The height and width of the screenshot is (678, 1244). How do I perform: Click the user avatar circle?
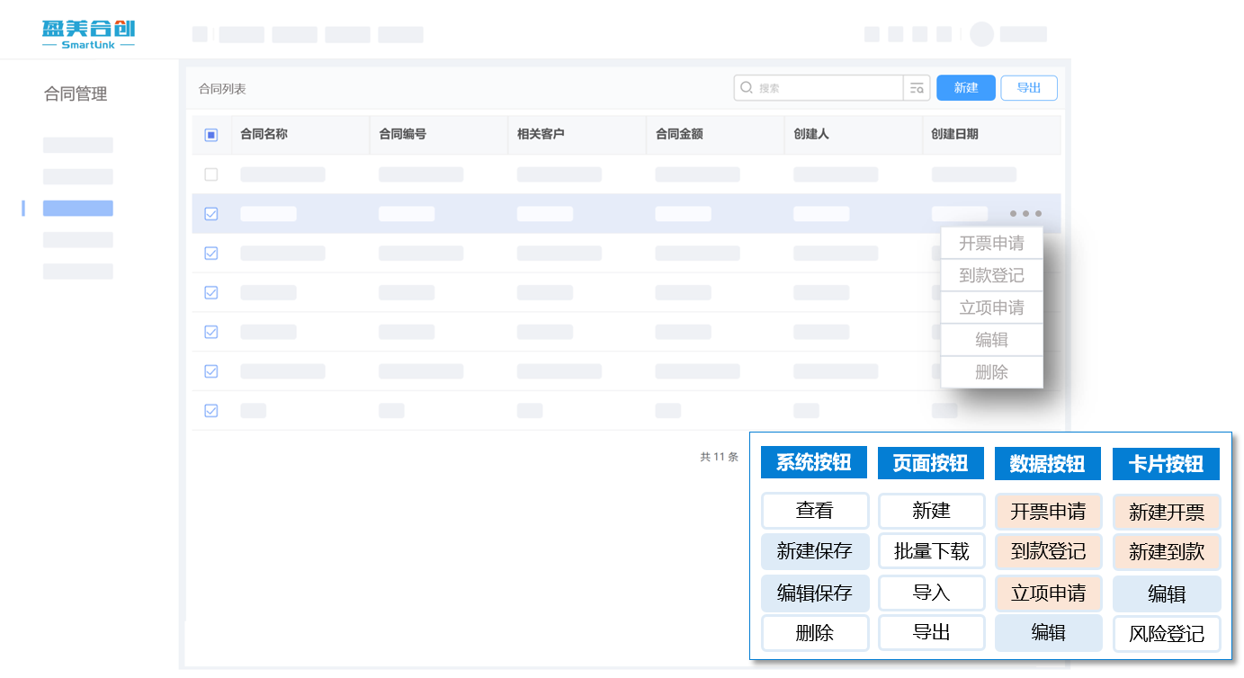(981, 34)
